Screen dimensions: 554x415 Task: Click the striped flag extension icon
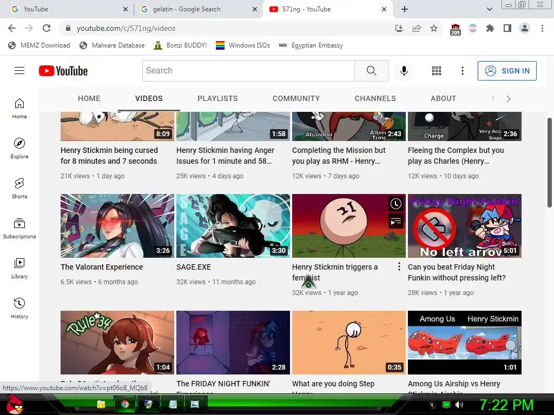point(472,28)
